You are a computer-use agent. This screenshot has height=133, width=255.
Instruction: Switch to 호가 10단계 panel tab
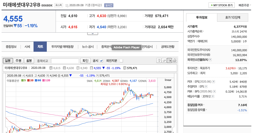point(233,18)
